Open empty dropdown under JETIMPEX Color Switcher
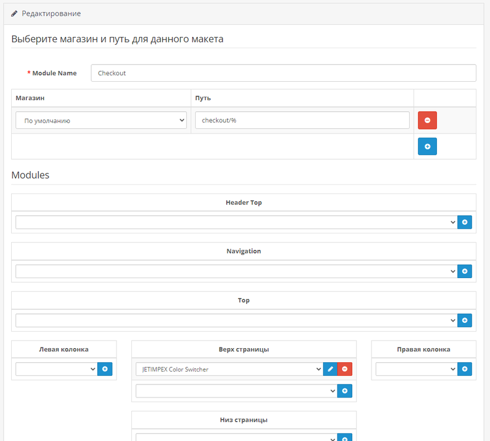 (236, 391)
